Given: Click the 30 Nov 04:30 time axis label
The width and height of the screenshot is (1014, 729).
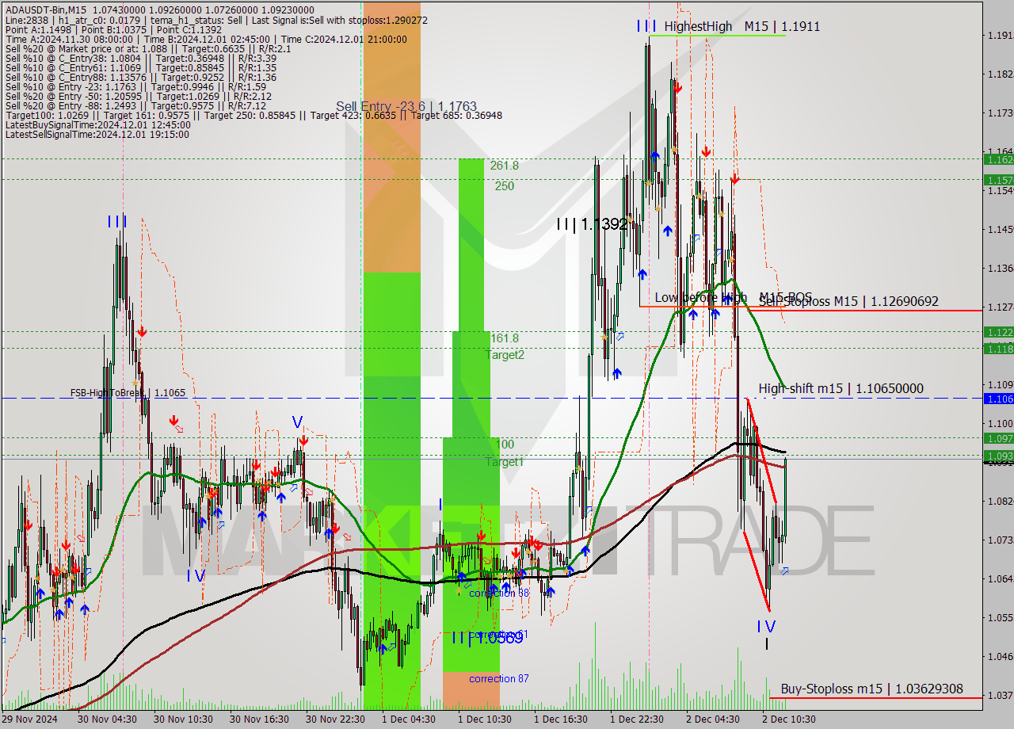Looking at the screenshot, I should 107,719.
